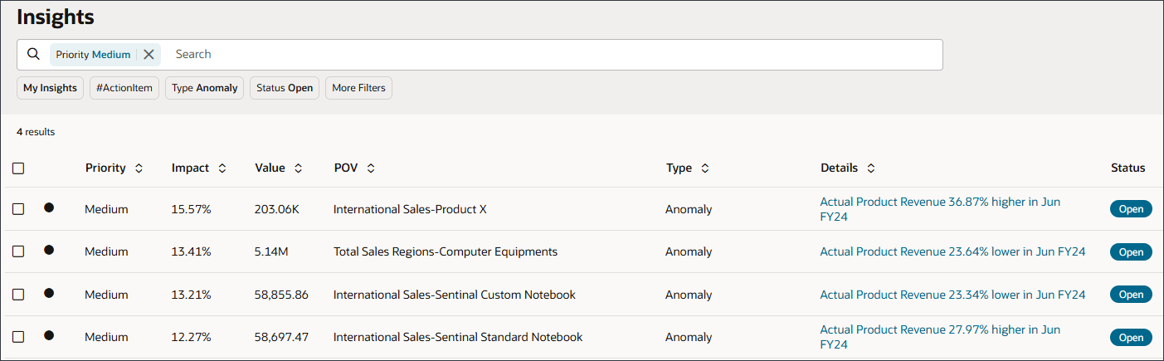Open 'Revenue 23.64% lower in Jun FY24' link
The image size is (1164, 361).
952,251
